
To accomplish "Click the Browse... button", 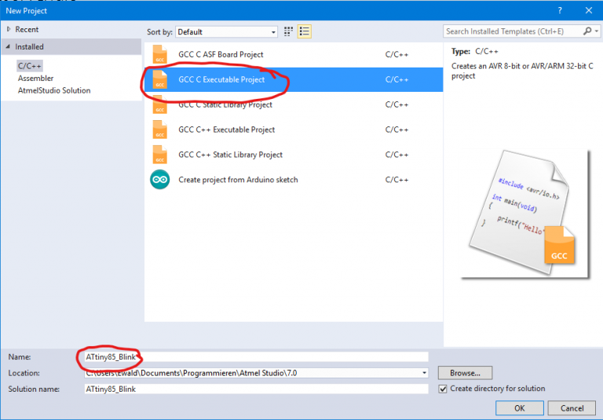I will point(465,373).
